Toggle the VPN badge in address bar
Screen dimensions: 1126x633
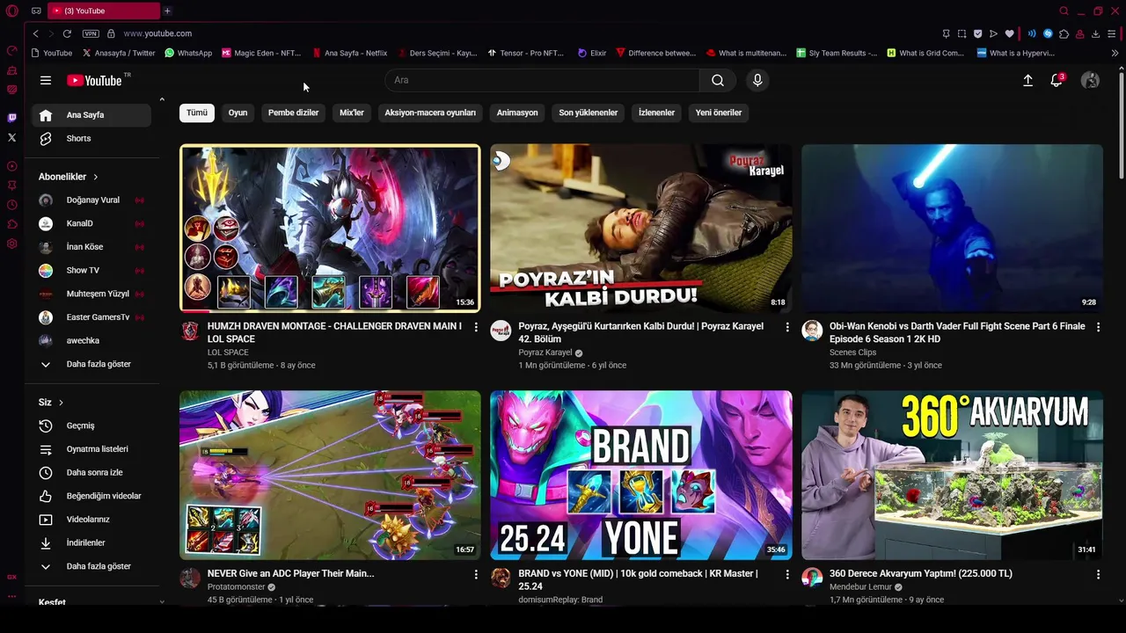coord(91,33)
